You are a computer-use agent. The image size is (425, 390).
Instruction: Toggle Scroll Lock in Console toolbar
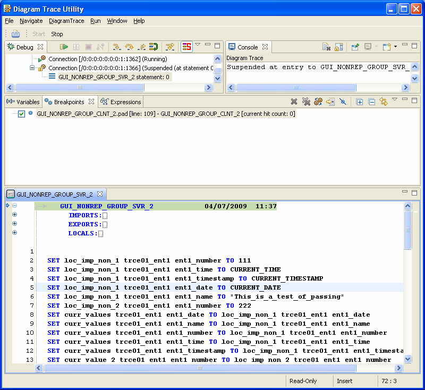tap(338, 47)
